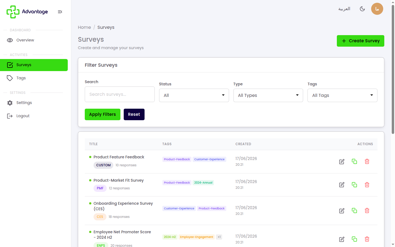Click the plus icon on Create Survey
This screenshot has height=247, width=395.
[x=344, y=41]
